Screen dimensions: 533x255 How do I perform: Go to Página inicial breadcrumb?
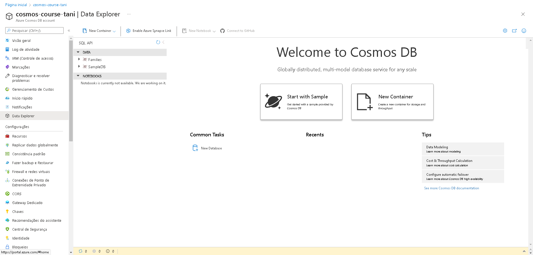coord(16,5)
